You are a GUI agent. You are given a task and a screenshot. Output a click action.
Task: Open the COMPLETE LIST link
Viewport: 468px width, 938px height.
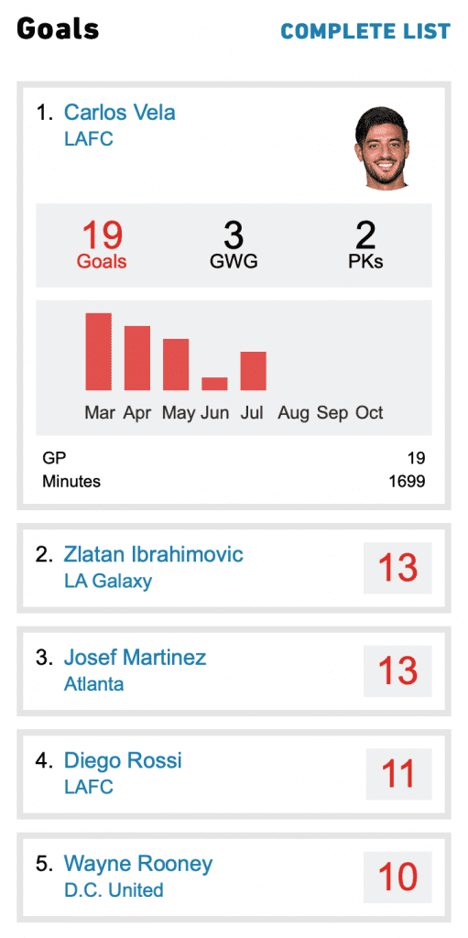pyautogui.click(x=365, y=31)
